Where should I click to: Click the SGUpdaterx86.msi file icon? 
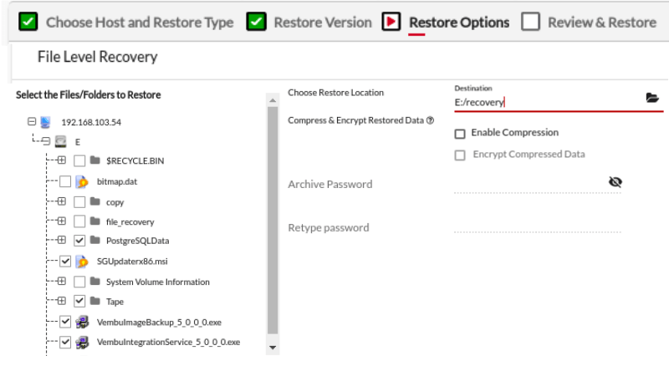(x=83, y=262)
